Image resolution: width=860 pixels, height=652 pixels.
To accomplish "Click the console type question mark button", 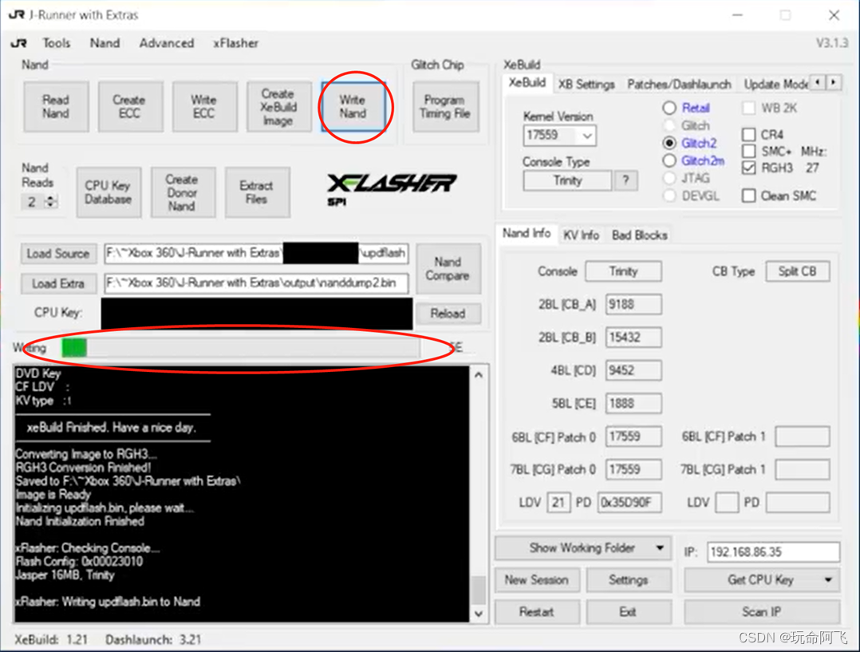I will tap(625, 180).
